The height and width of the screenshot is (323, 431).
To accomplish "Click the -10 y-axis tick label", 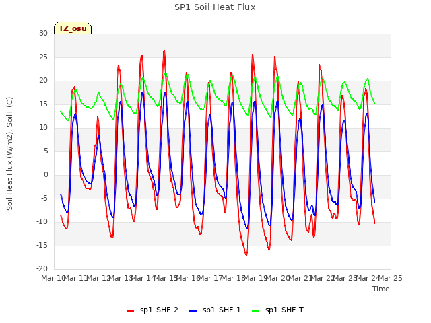I will (42, 221).
